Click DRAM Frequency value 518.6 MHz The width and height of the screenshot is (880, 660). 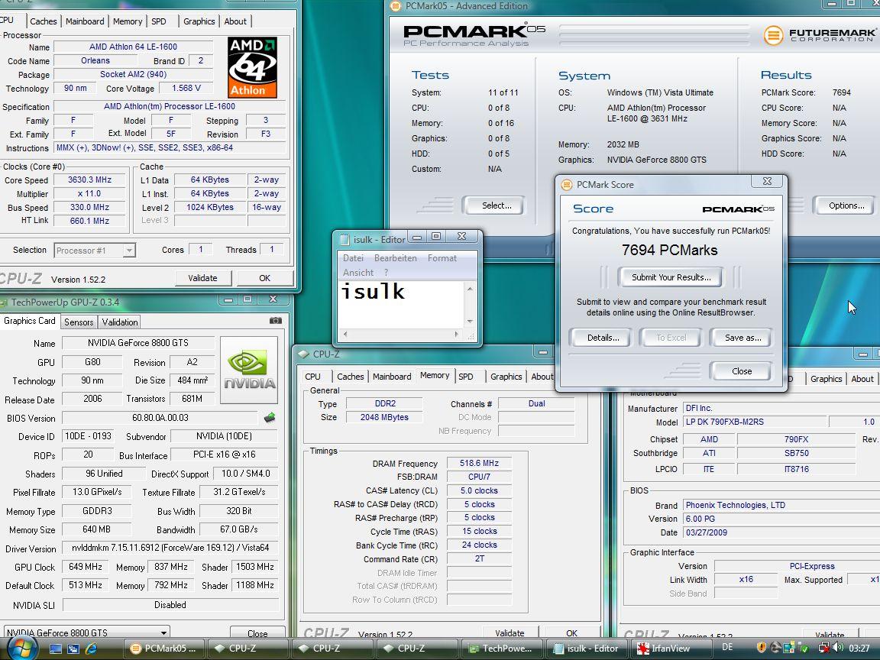(479, 463)
